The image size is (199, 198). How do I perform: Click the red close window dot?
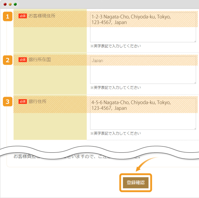(5, 4)
